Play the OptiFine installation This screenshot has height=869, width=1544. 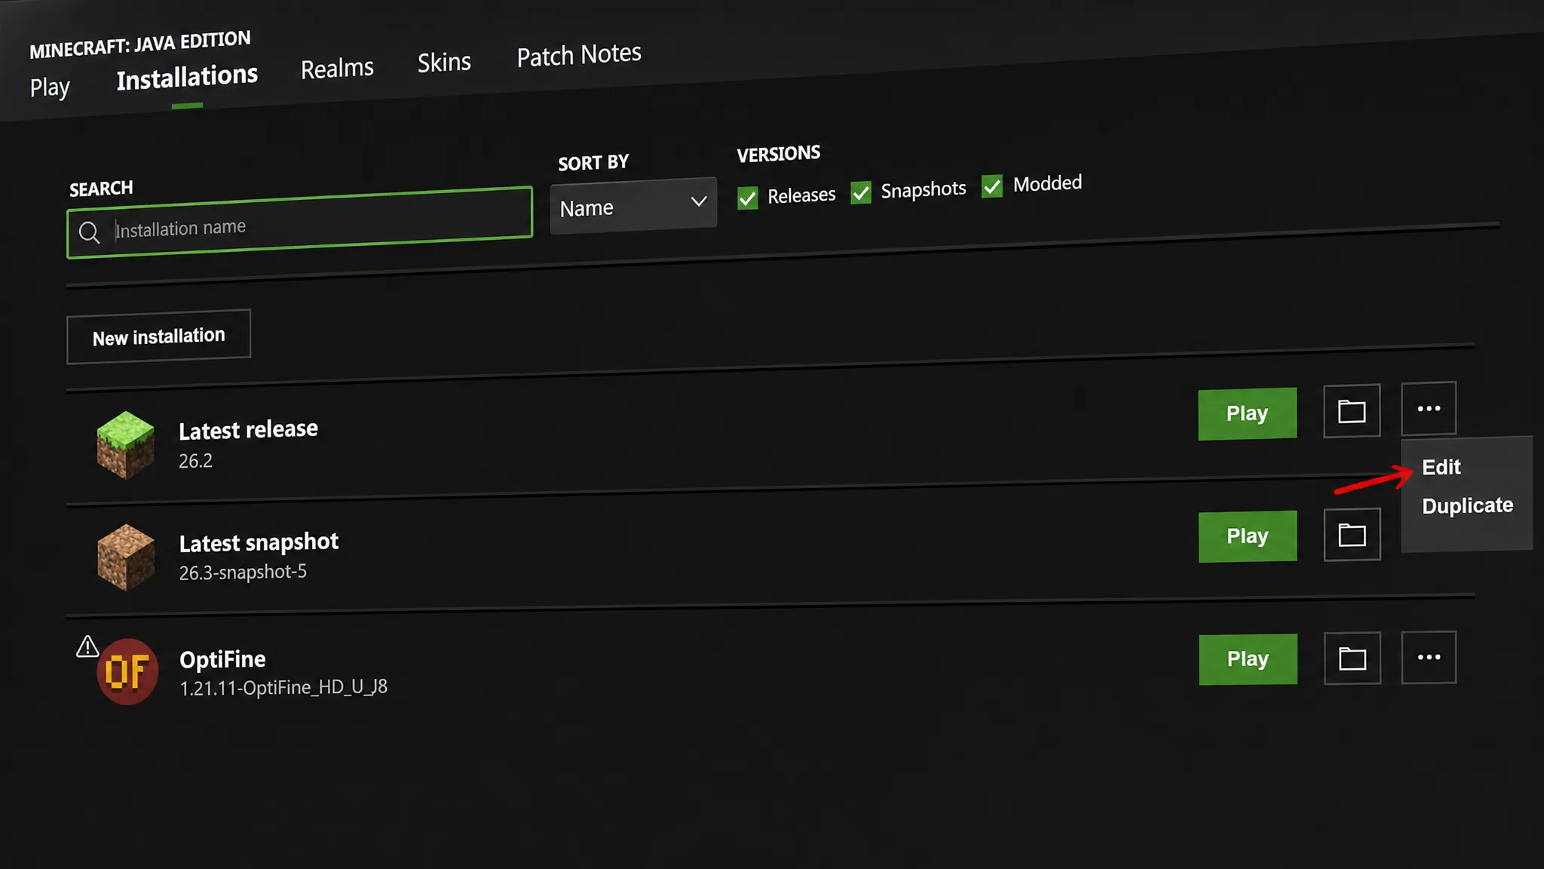(1248, 659)
